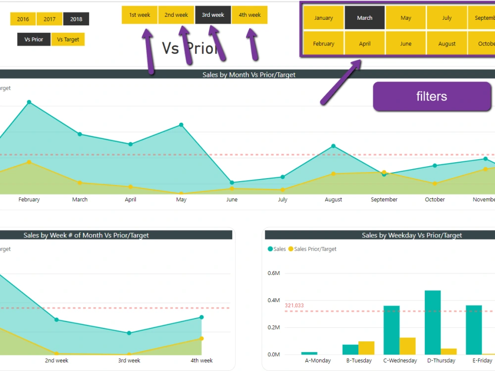Switch to the Vs Prior view
Screen dimensions: 495x371
point(33,39)
